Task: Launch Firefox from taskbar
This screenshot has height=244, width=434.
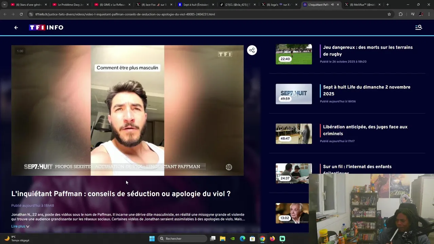Action: click(x=272, y=239)
